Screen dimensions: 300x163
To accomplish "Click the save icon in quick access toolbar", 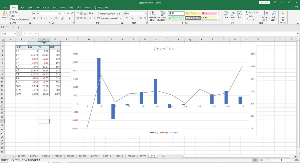I will pos(2,27).
